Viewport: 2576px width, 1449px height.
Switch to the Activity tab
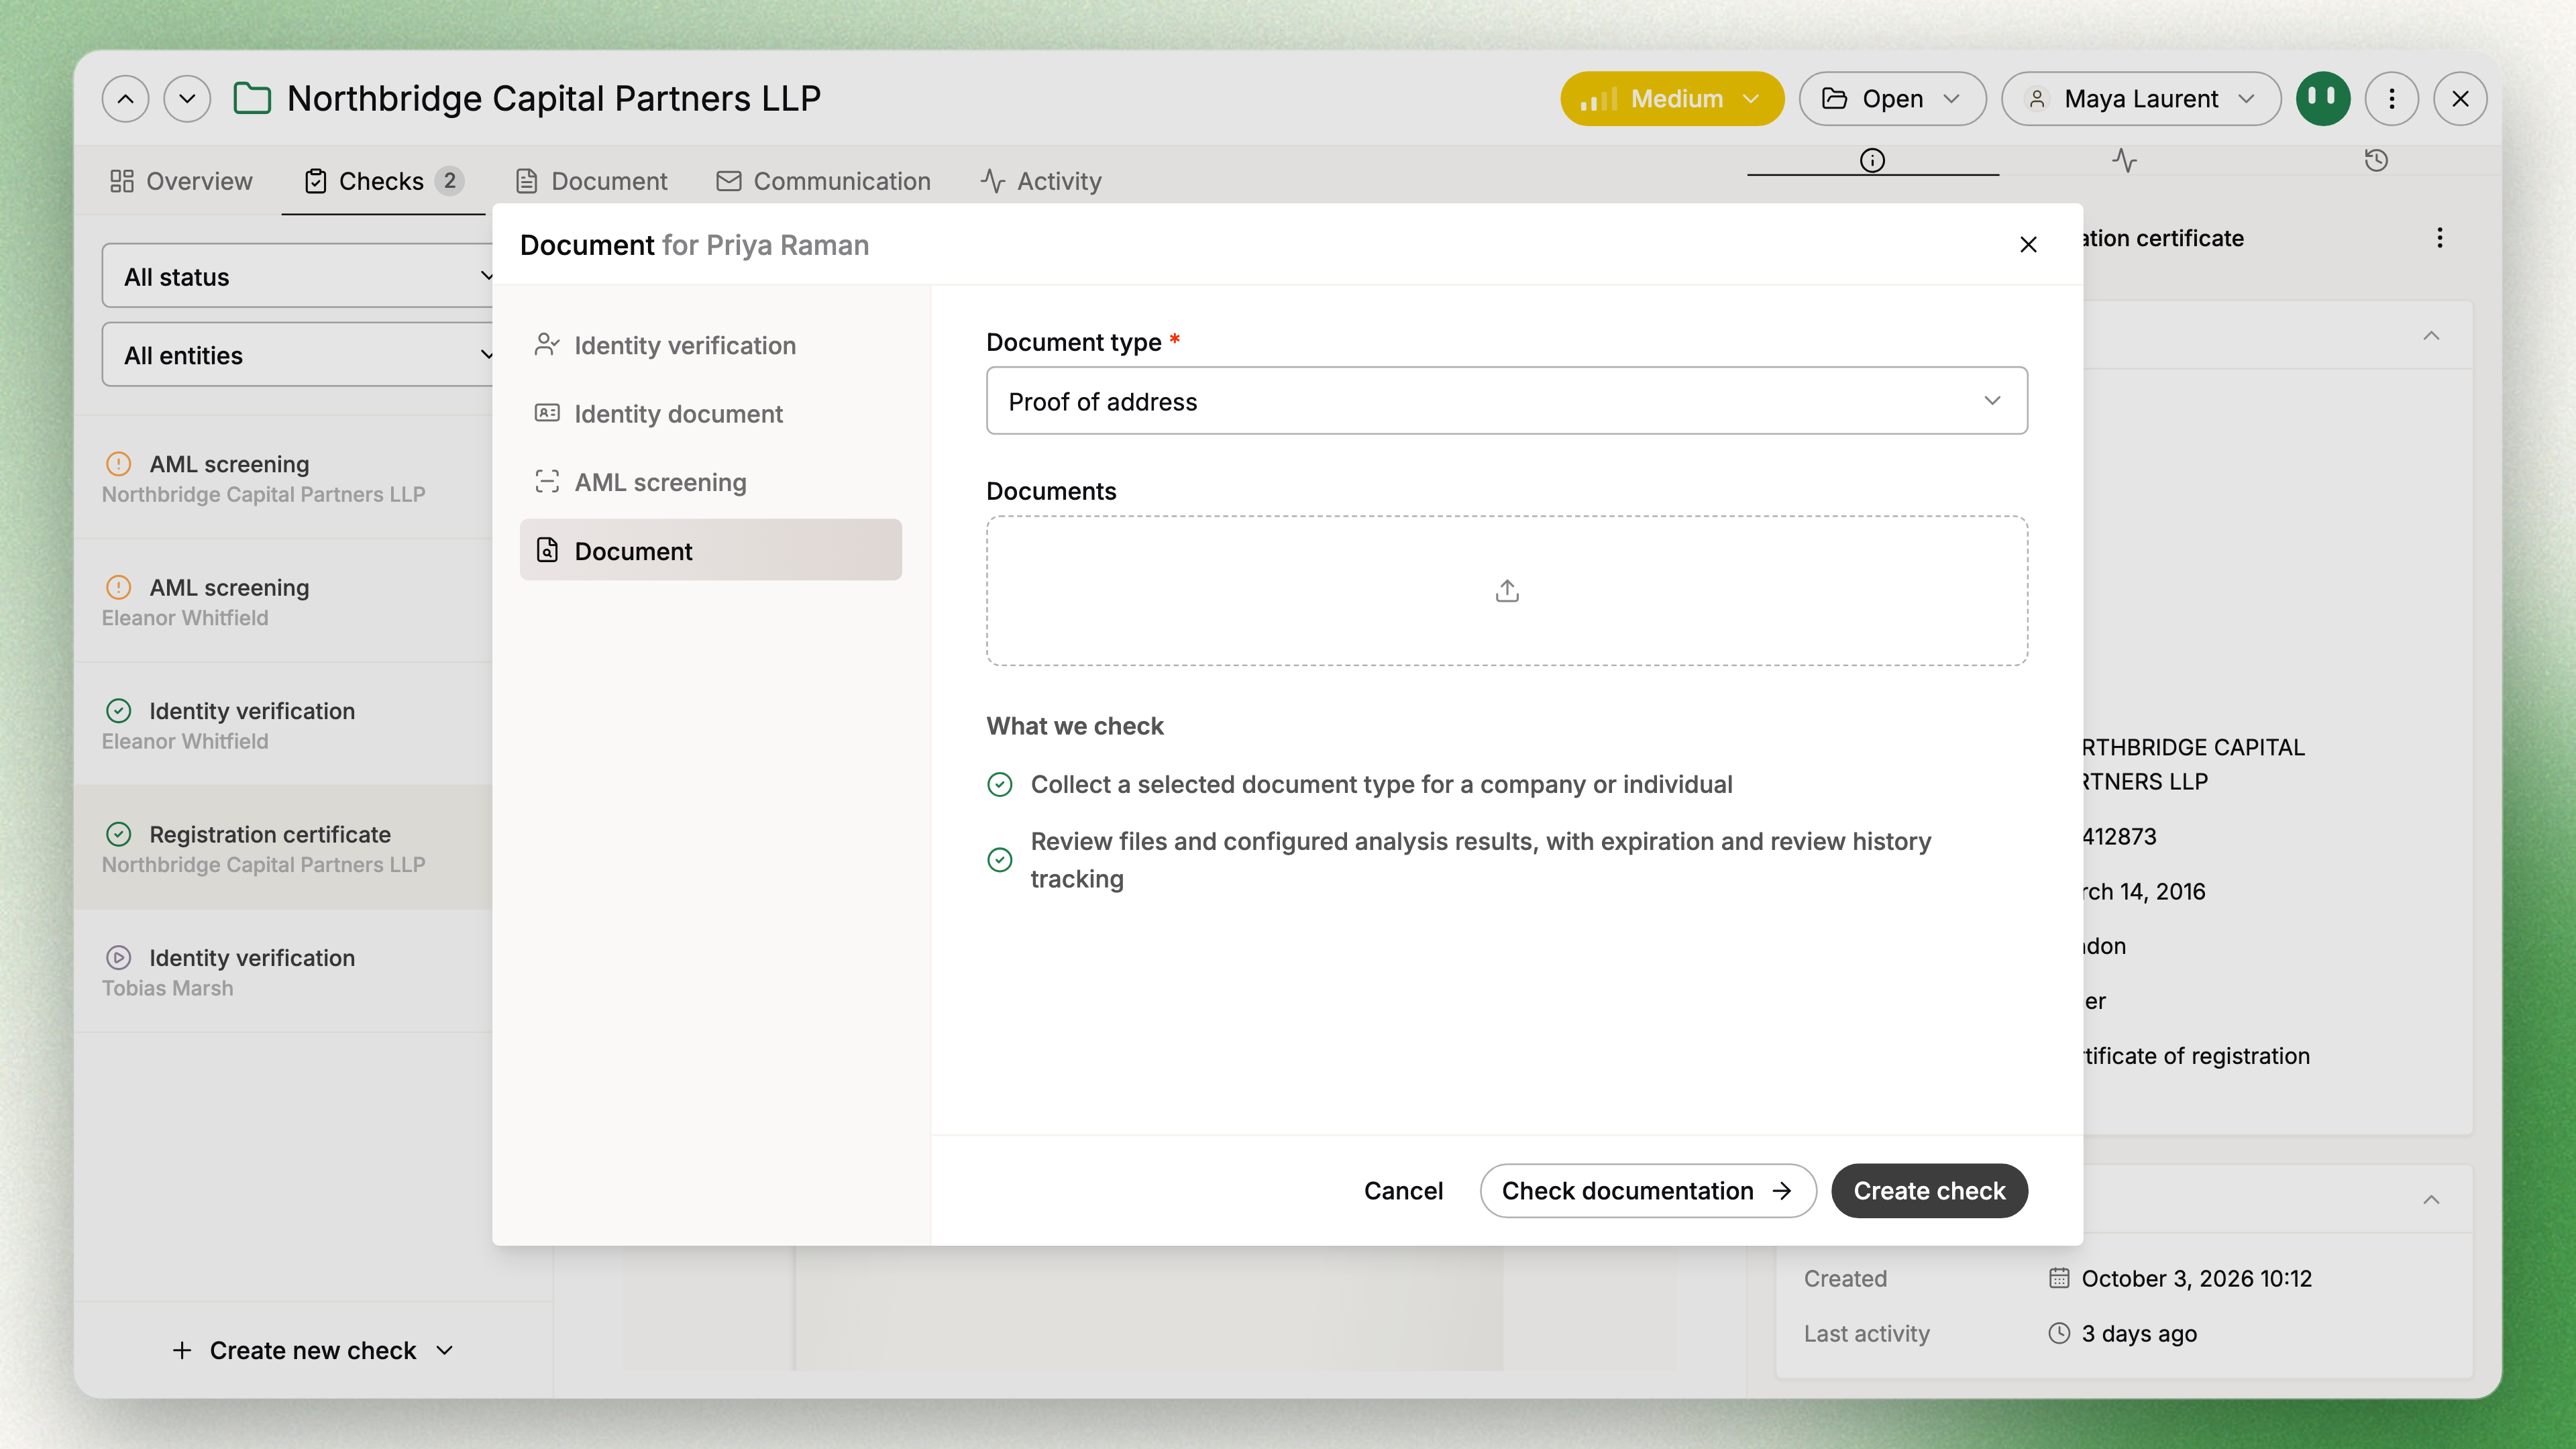1041,181
